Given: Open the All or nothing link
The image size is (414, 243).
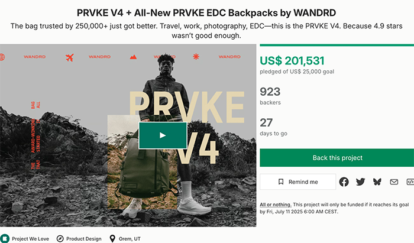Looking at the screenshot, I should tap(276, 205).
